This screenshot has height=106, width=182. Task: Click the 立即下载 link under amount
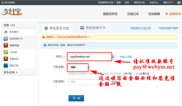tap(128, 74)
